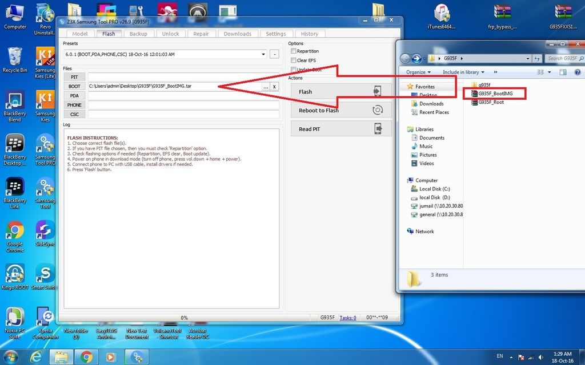Enable the Clear EFS option
Screen dimensions: 585x365
294,60
